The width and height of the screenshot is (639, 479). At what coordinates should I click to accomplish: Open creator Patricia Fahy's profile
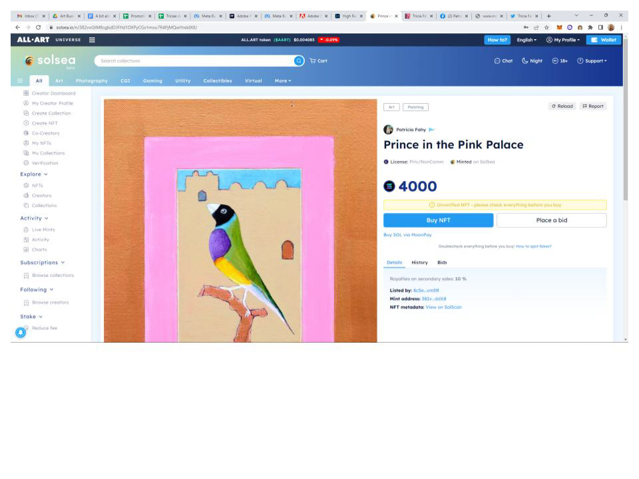(x=411, y=130)
